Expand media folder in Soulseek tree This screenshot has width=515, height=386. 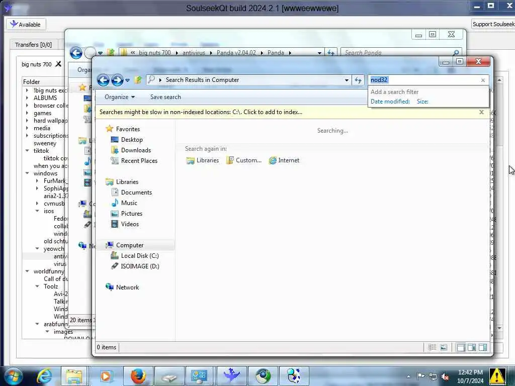[x=27, y=128]
